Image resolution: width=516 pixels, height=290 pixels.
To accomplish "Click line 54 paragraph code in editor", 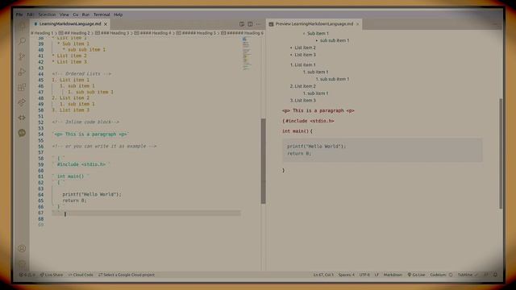I will [x=91, y=135].
